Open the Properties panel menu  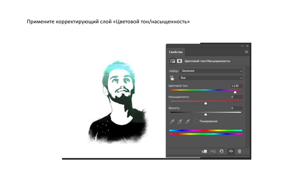247,52
